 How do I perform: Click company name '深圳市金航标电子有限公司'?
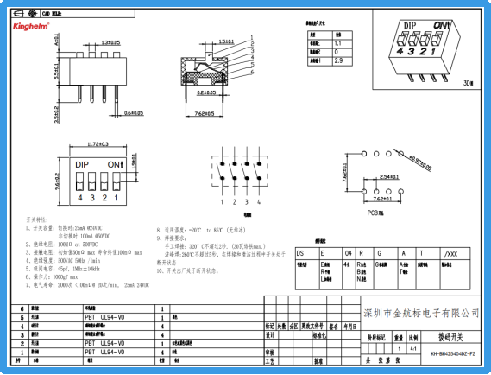(x=421, y=313)
